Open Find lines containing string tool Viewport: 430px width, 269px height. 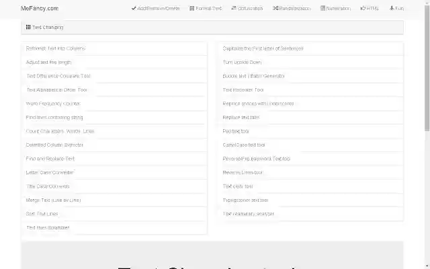[54, 117]
